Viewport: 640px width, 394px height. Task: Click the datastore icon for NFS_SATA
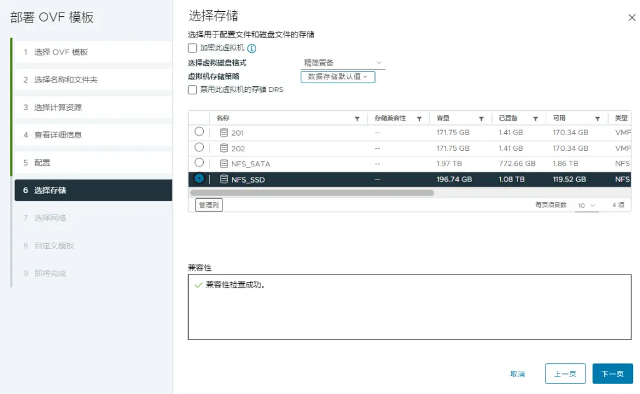pyautogui.click(x=224, y=164)
